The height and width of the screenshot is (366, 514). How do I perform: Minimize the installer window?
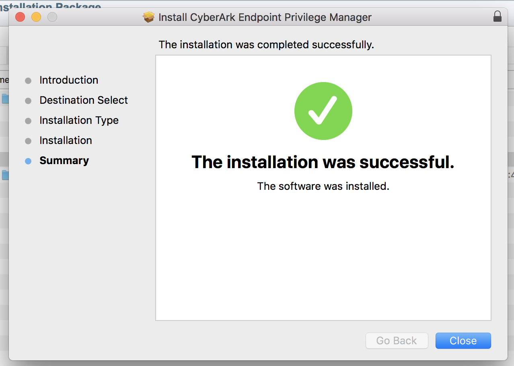click(x=36, y=17)
